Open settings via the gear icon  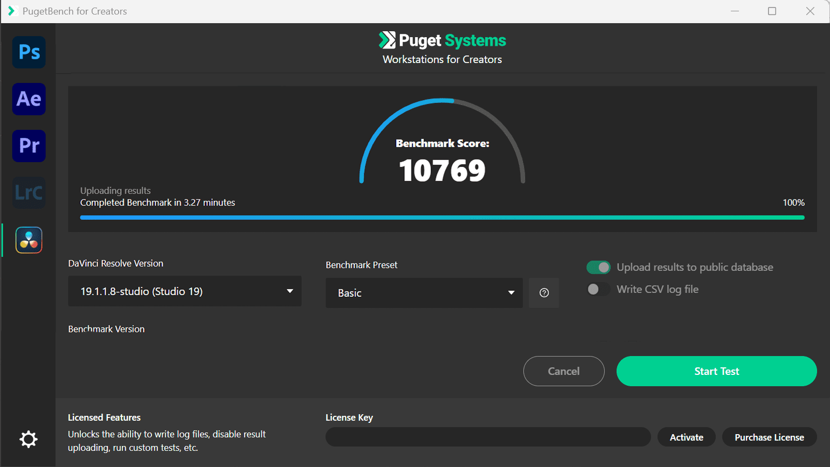tap(29, 440)
